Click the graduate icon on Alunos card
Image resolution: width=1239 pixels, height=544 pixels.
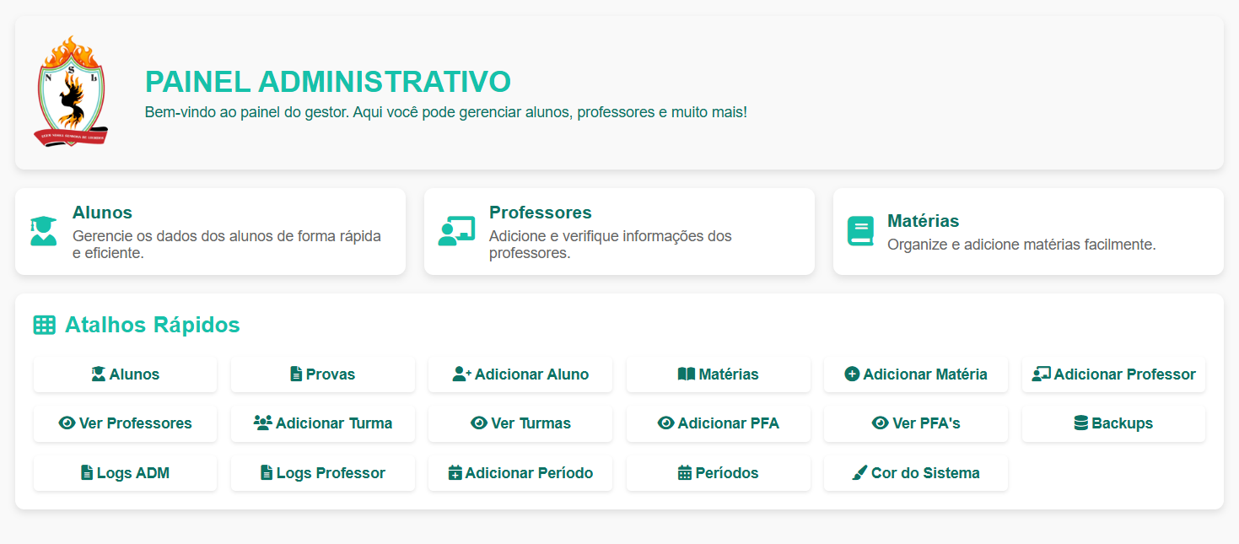(x=43, y=231)
